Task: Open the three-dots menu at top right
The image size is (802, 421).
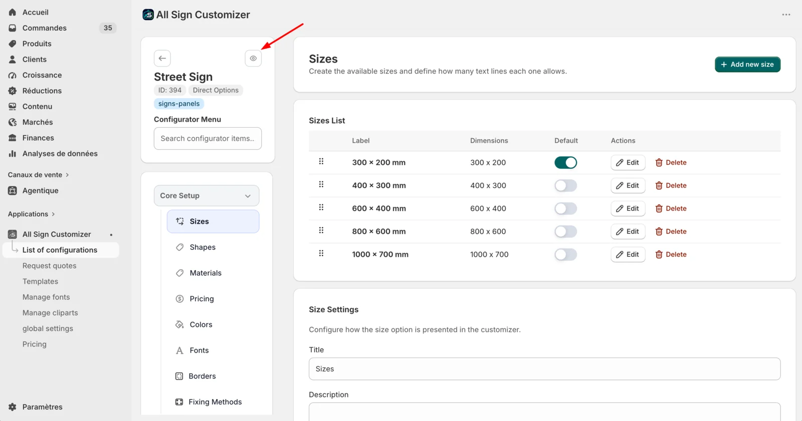Action: (786, 15)
